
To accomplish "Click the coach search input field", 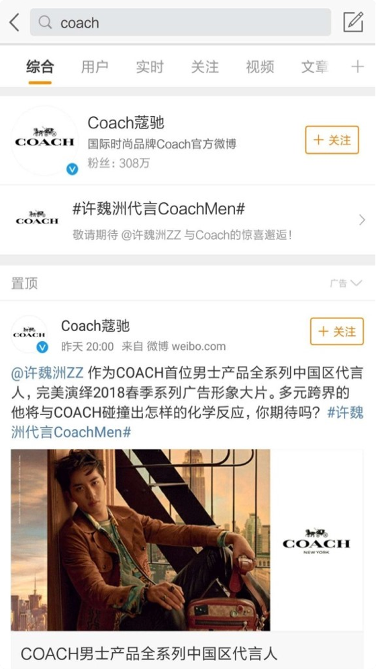I will click(181, 22).
